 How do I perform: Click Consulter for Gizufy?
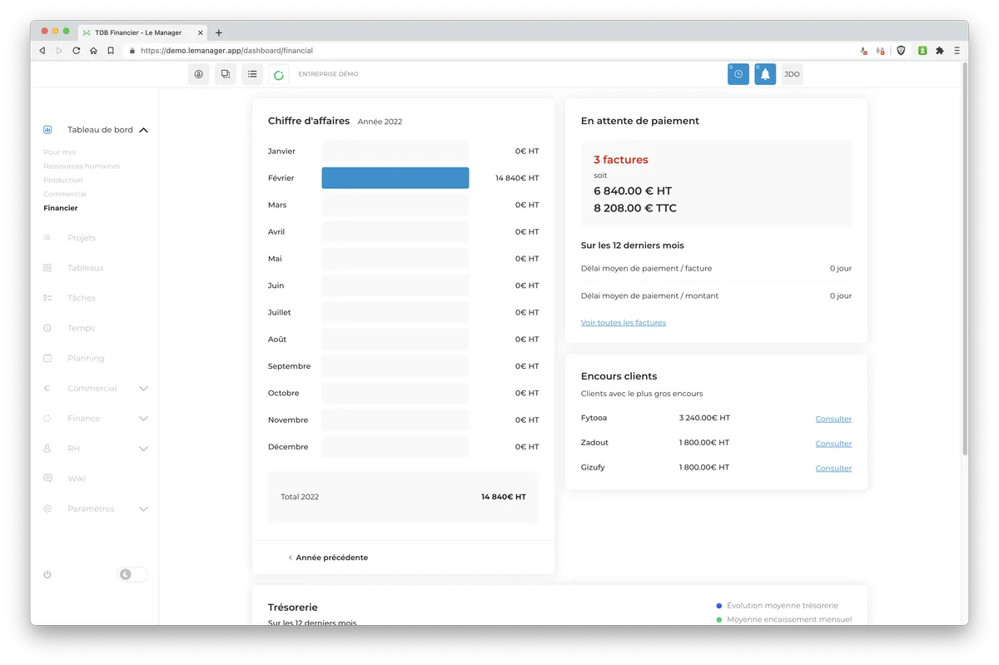point(833,469)
